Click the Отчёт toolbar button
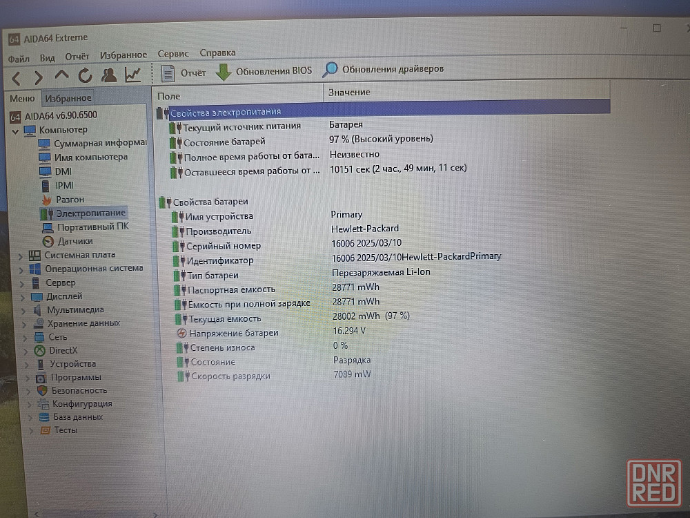The height and width of the screenshot is (518, 690). click(184, 73)
